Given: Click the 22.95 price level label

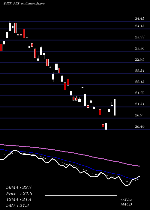Looking at the screenshot, I should (x=139, y=59).
